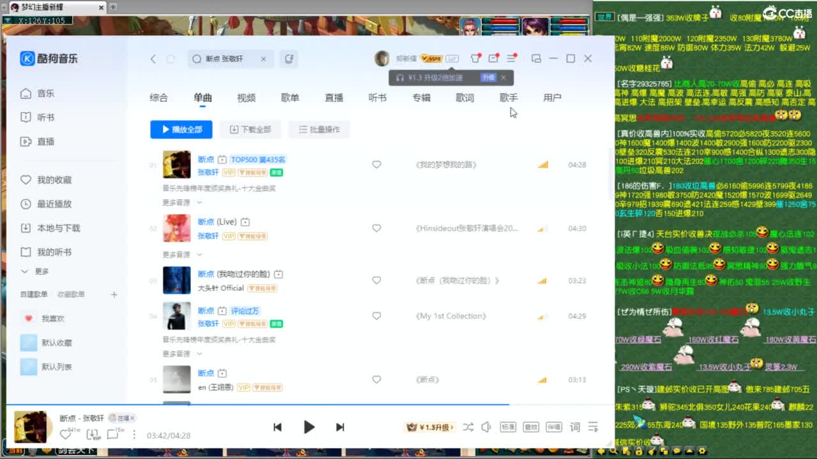Viewport: 817px width, 459px height.
Task: Clear the search box text with X
Action: click(x=263, y=59)
